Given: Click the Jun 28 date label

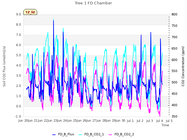Looking at the screenshot, I should (x=101, y=121).
